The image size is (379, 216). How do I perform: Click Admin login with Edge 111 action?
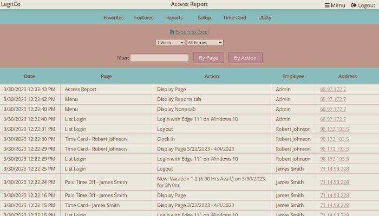tap(198, 119)
